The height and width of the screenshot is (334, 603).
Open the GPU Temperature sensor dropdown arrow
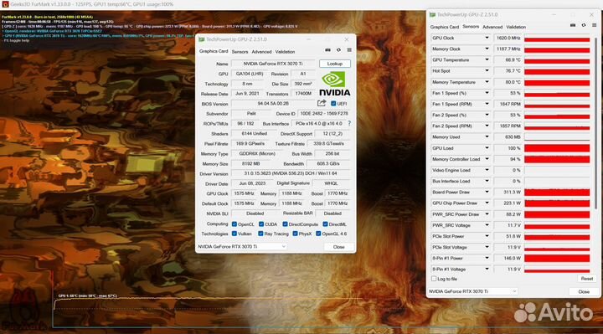[x=487, y=59]
